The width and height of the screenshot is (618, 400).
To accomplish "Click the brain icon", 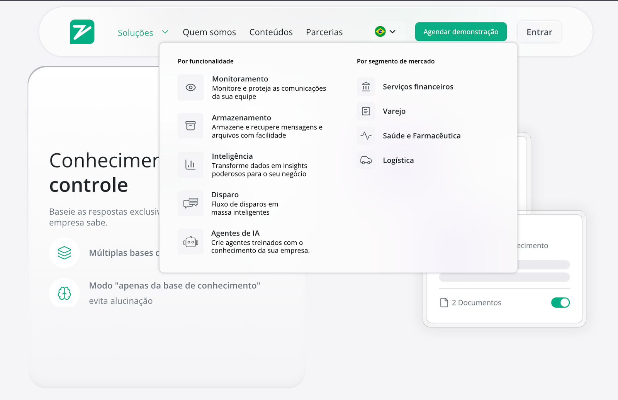I will click(x=64, y=293).
